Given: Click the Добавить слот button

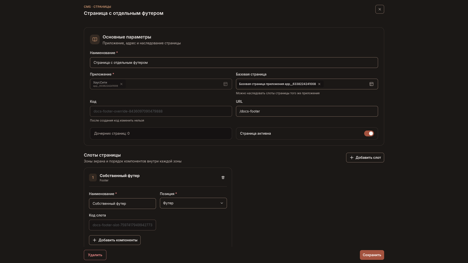Looking at the screenshot, I should coord(365,157).
